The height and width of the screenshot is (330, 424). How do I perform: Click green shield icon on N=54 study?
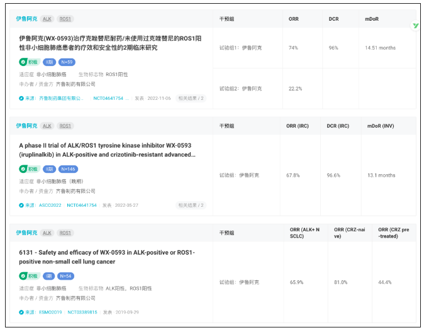pos(23,275)
